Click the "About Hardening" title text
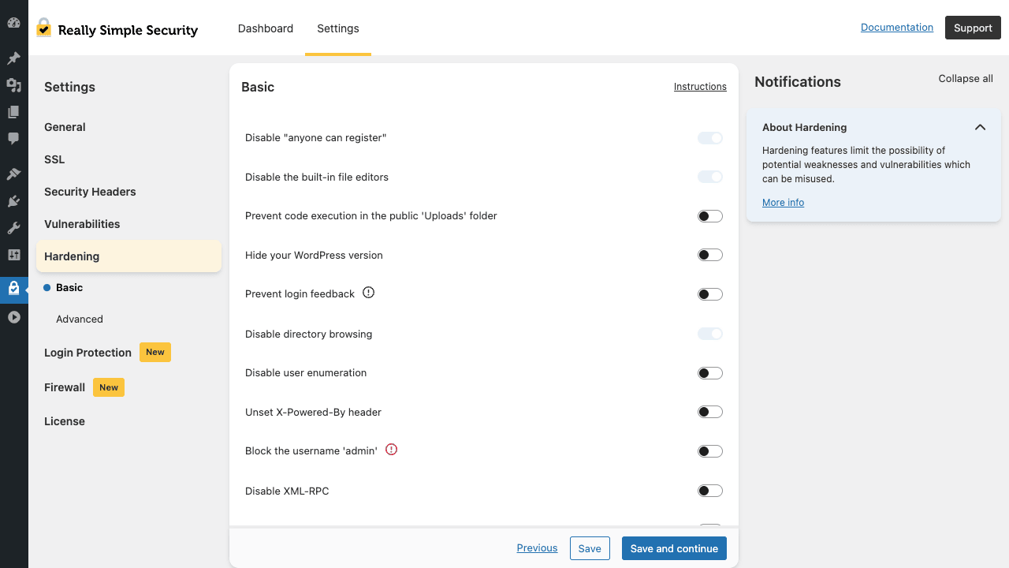This screenshot has width=1009, height=568. click(804, 127)
